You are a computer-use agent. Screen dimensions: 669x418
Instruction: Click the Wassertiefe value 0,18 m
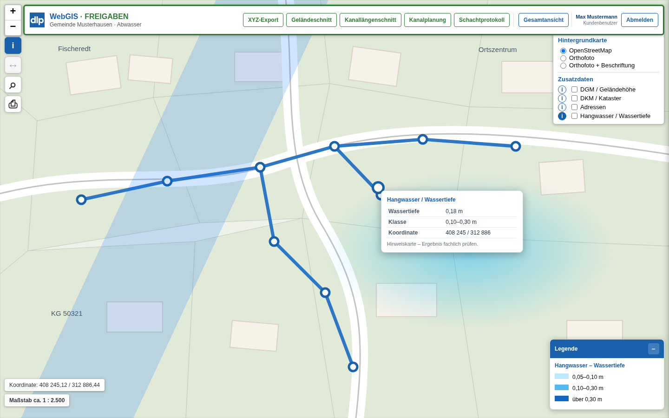[x=454, y=211]
